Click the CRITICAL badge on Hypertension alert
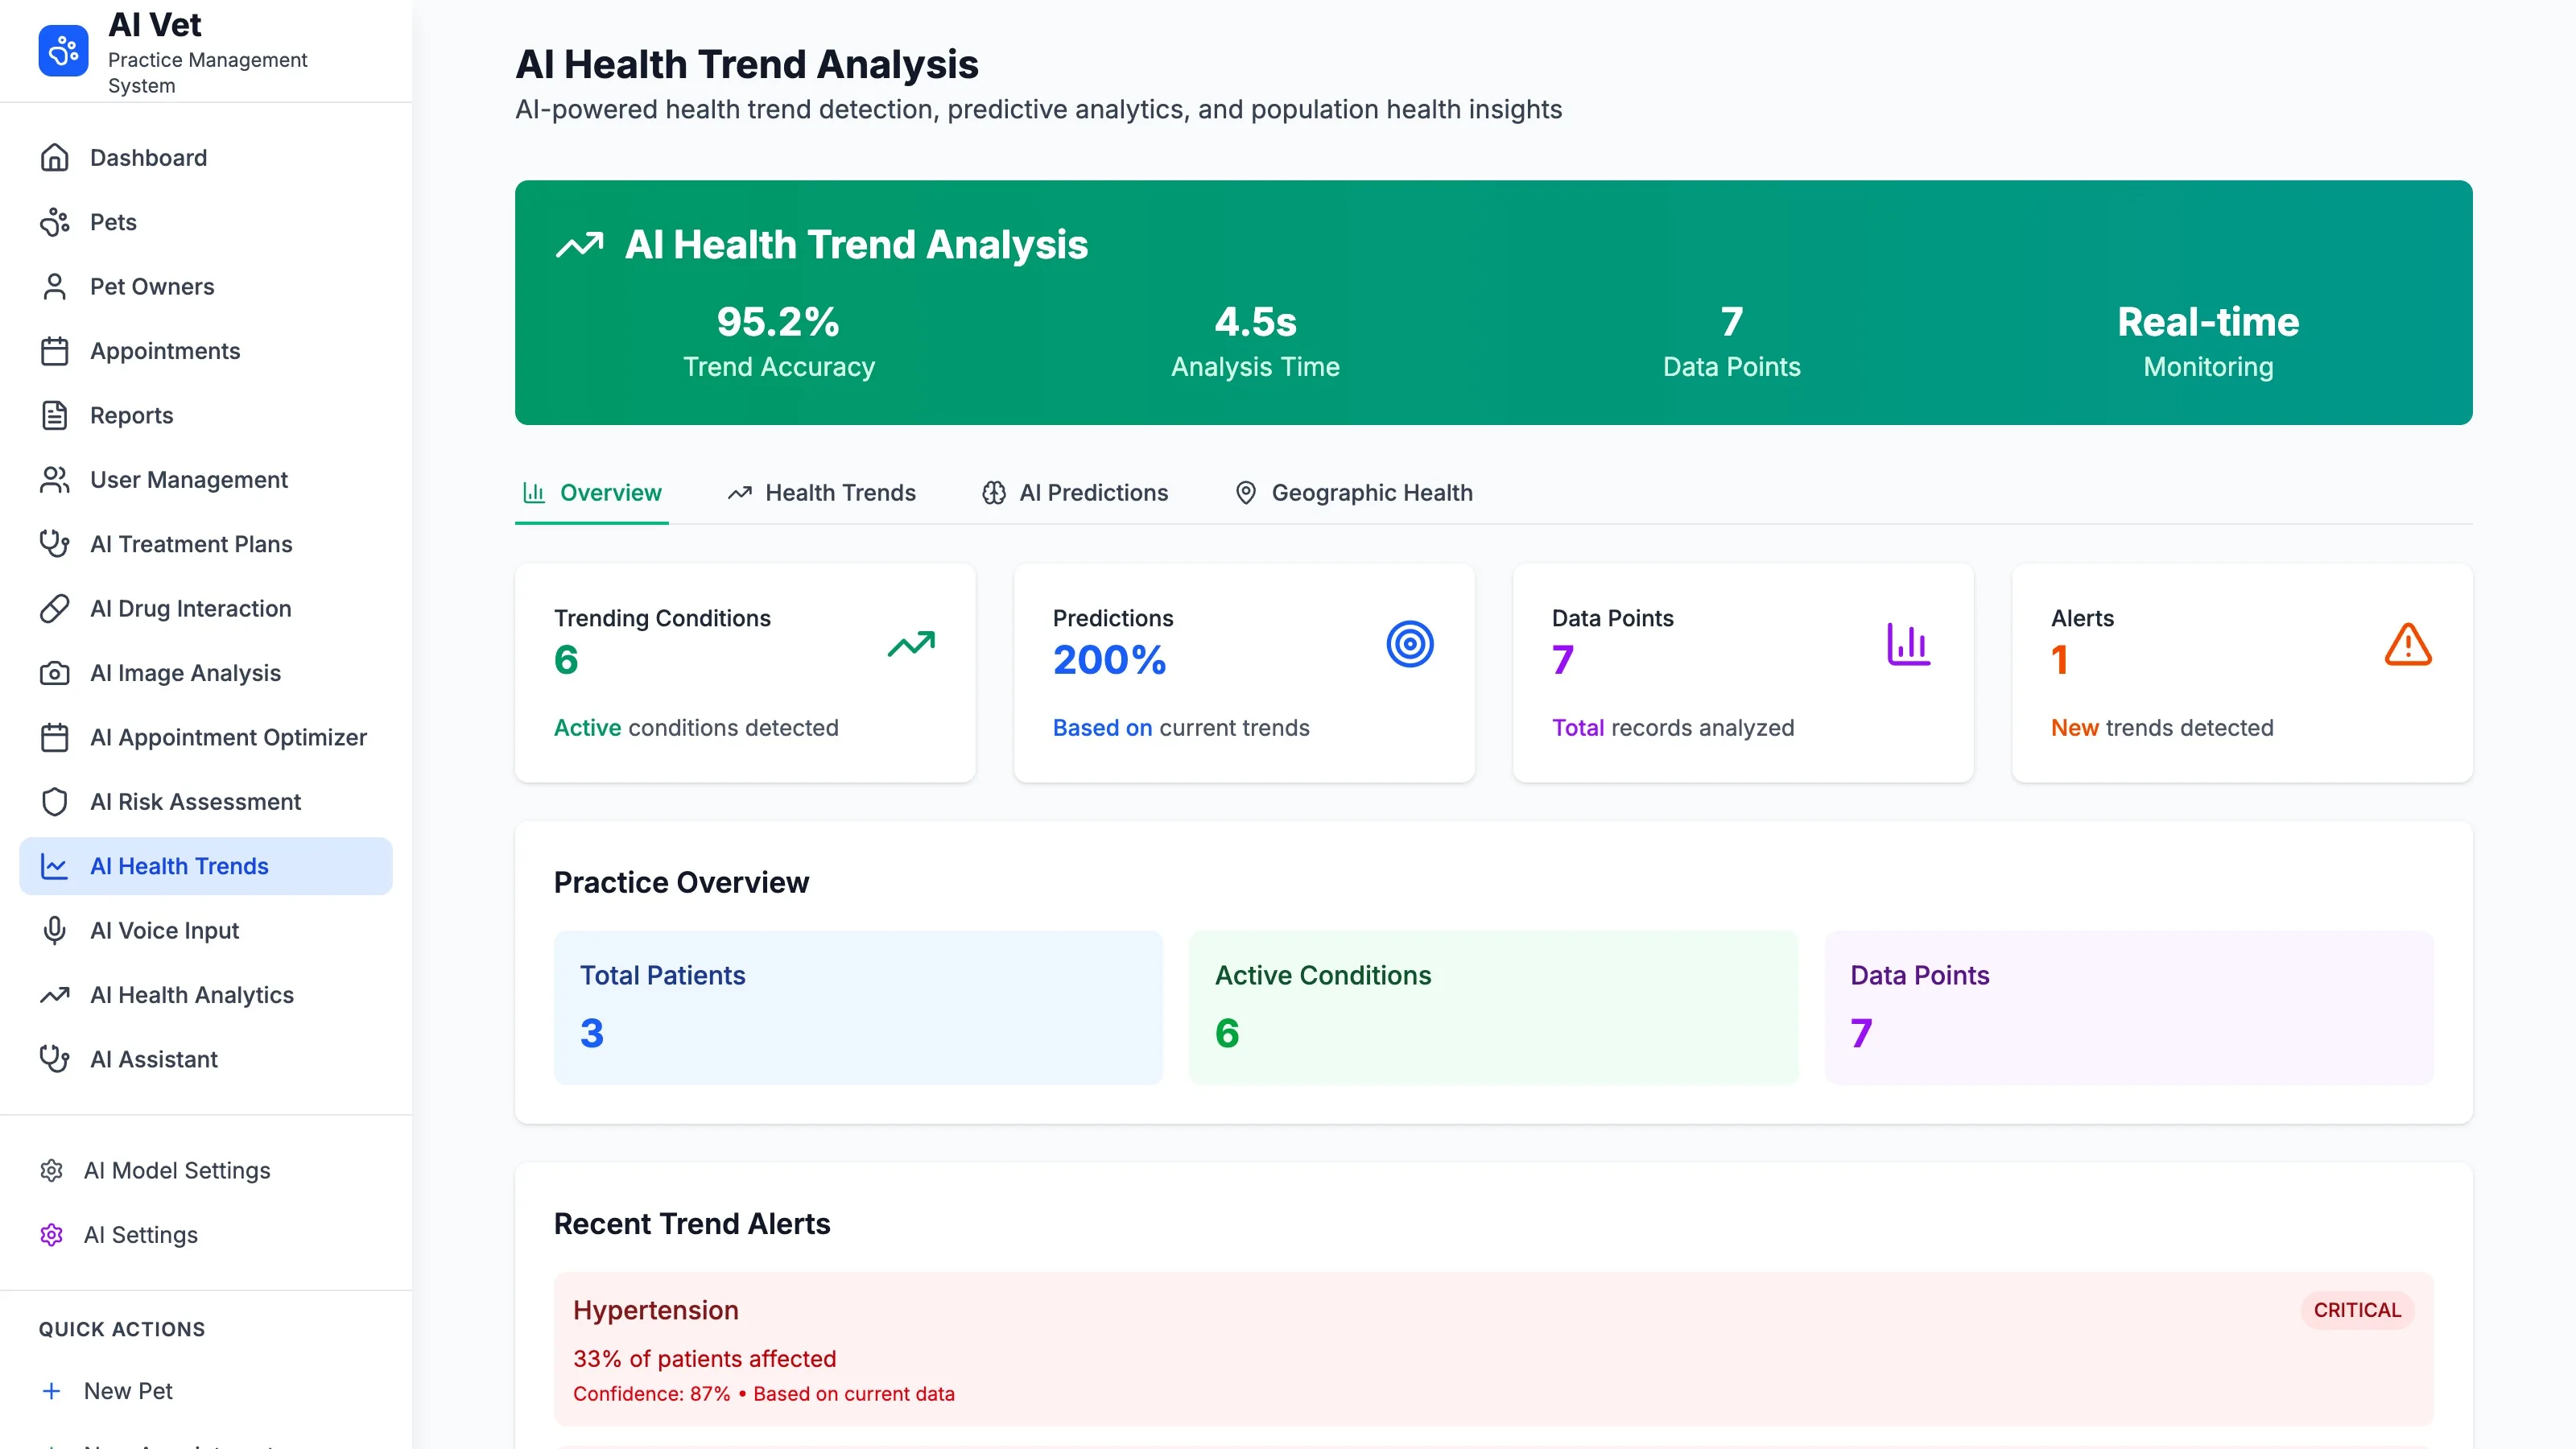 coord(2357,1310)
